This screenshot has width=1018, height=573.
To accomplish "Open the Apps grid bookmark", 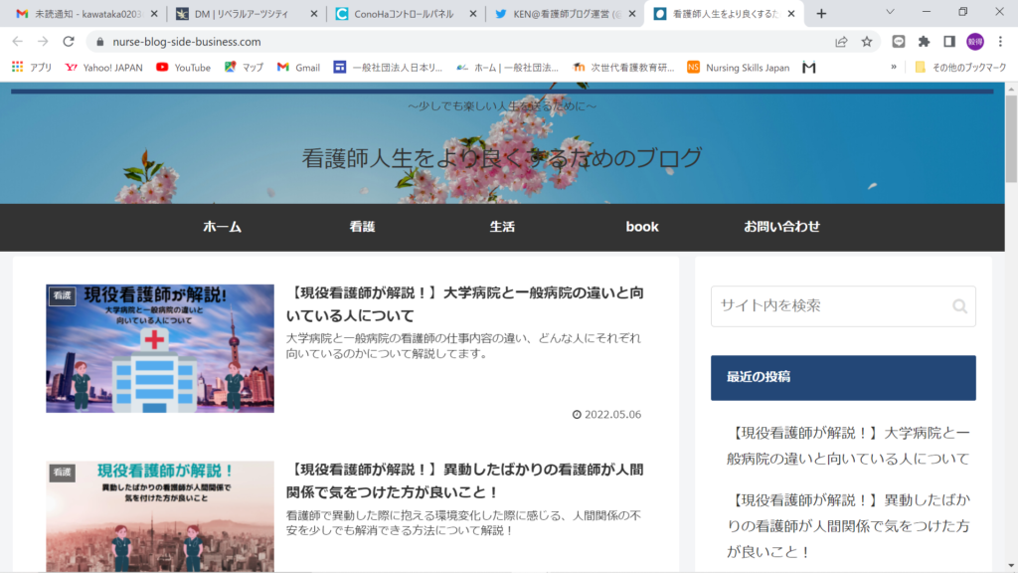I will pyautogui.click(x=31, y=67).
